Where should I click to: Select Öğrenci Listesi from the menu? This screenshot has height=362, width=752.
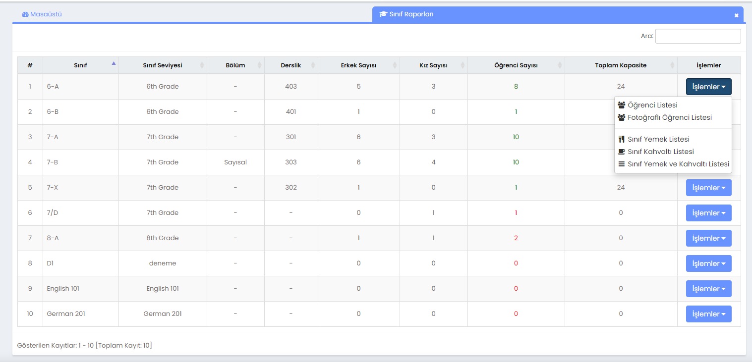(x=673, y=105)
